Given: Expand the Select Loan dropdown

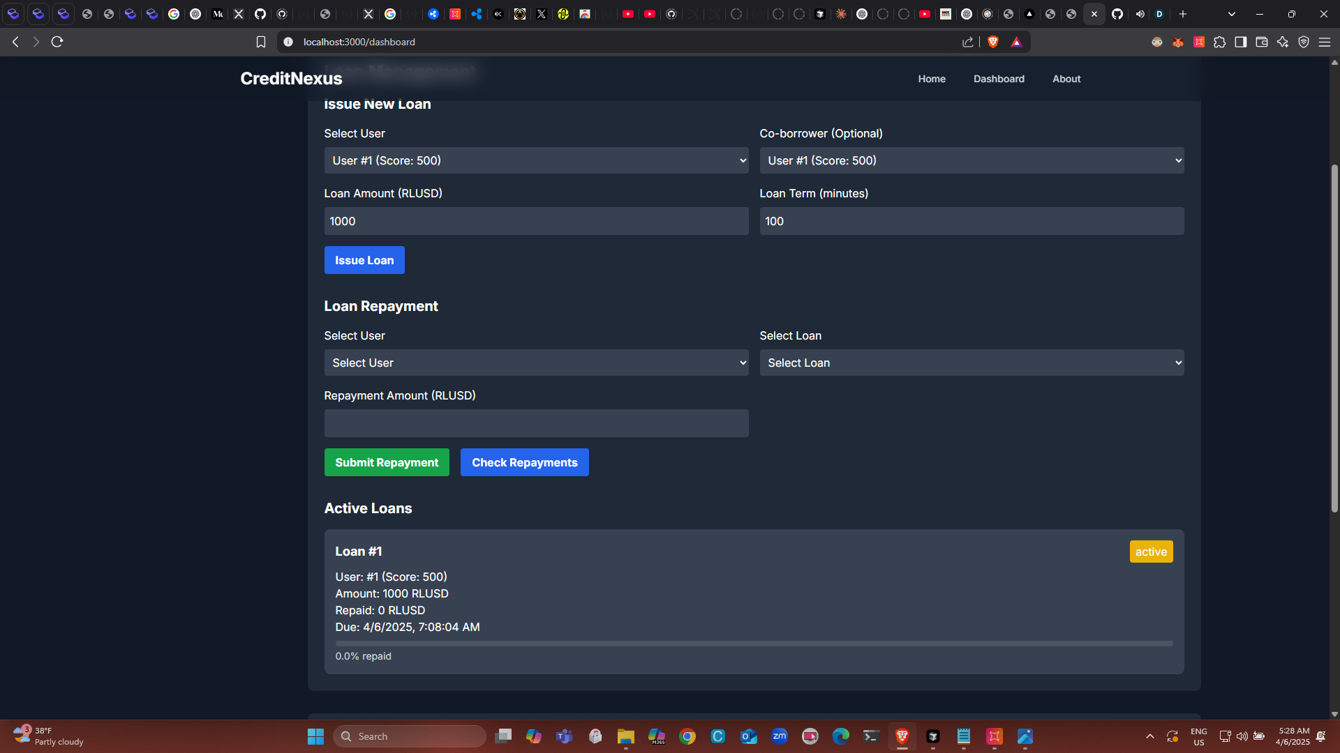Looking at the screenshot, I should click(971, 363).
